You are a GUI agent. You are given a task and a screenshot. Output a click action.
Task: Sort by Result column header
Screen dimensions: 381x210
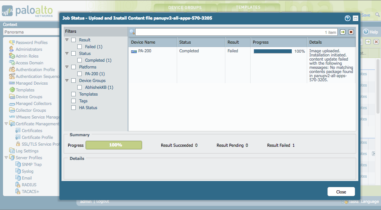(x=238, y=42)
